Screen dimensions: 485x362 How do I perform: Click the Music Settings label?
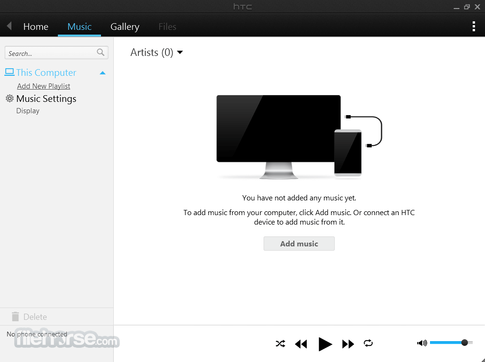click(46, 99)
